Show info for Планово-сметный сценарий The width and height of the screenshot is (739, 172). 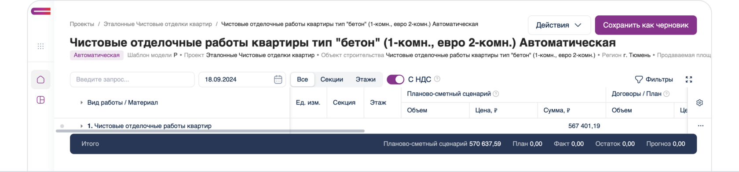[496, 94]
